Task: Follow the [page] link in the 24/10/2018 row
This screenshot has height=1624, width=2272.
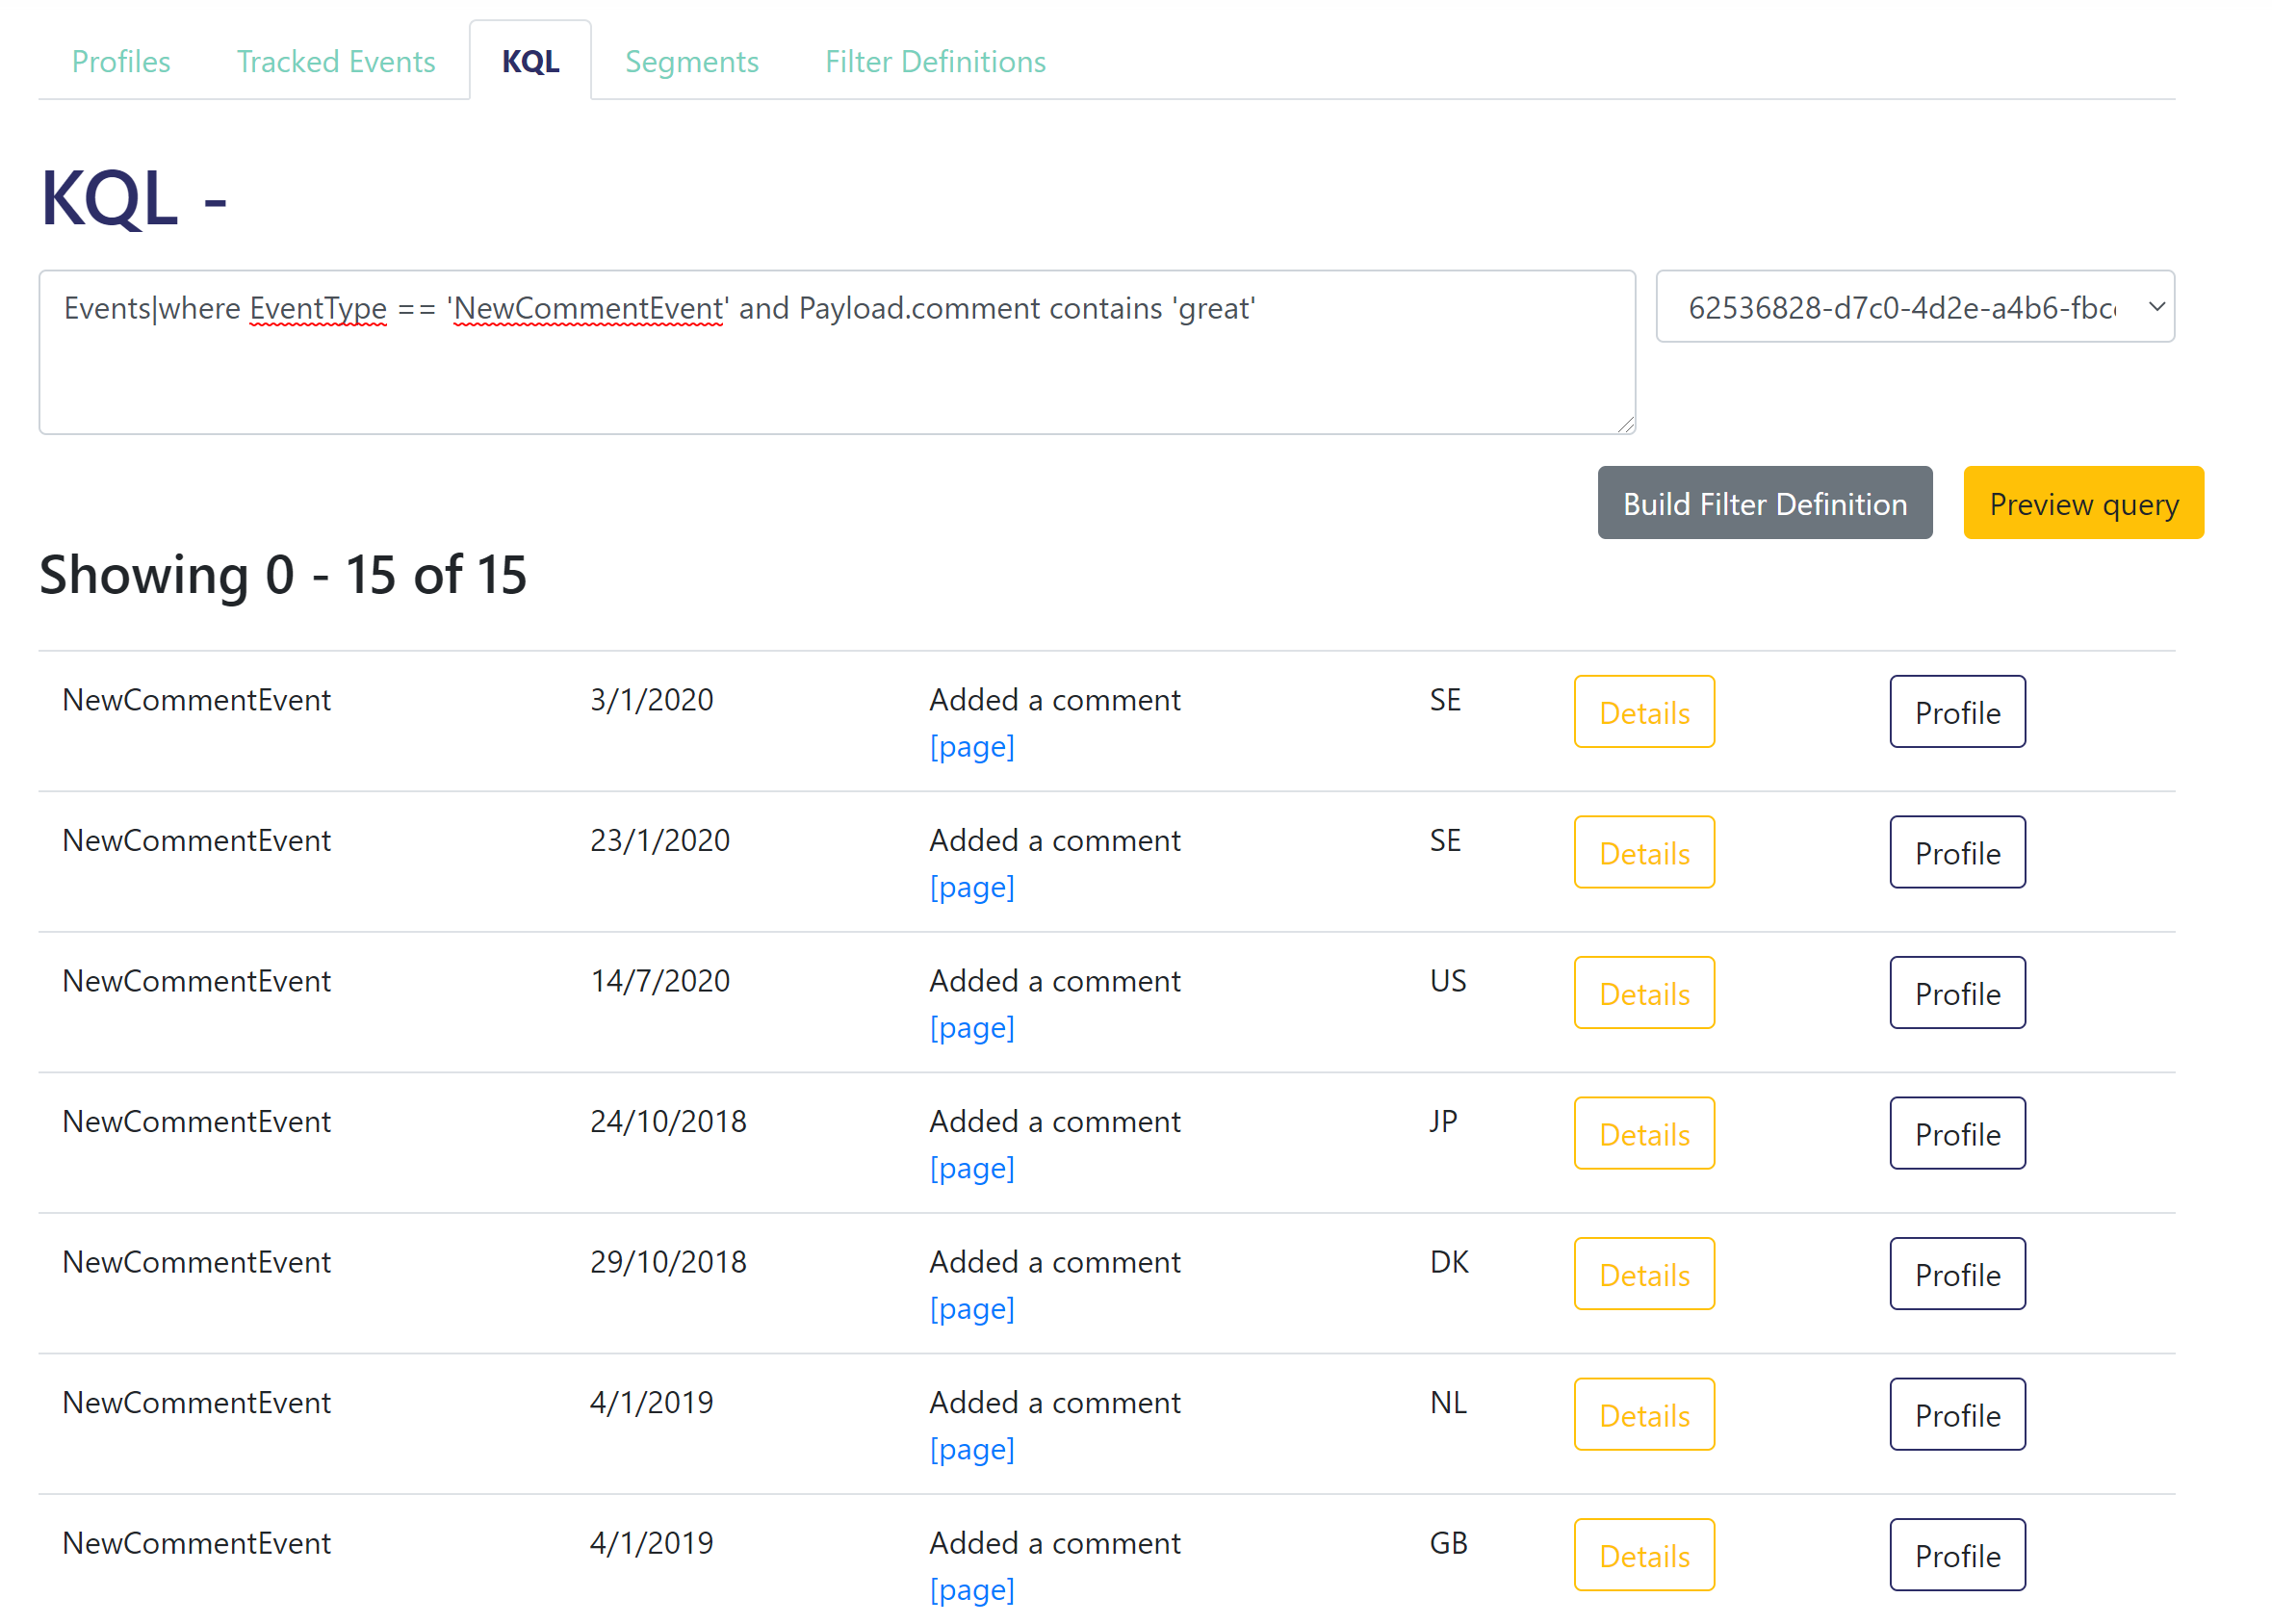Action: tap(972, 1169)
